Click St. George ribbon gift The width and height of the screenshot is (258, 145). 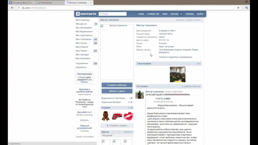[105, 116]
